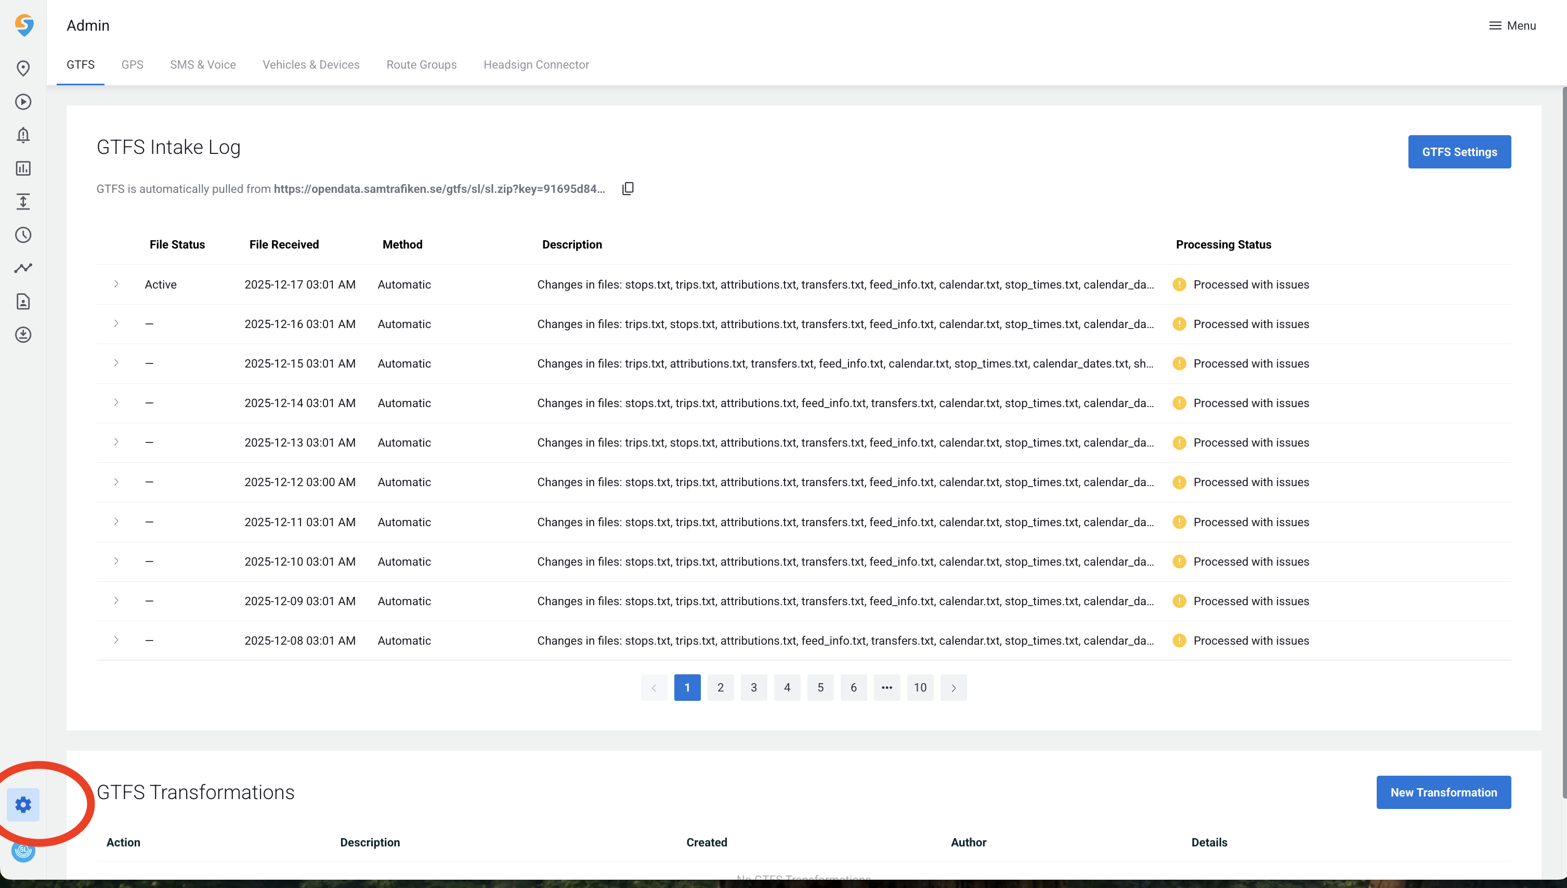Expand the 2025-12-08 03:01 AM log row
The height and width of the screenshot is (888, 1567).
[116, 641]
